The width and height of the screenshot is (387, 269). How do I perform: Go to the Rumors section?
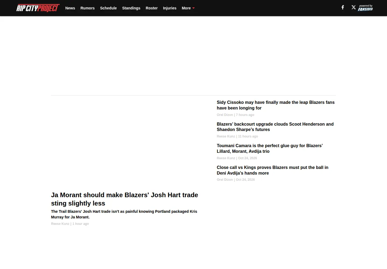88,8
